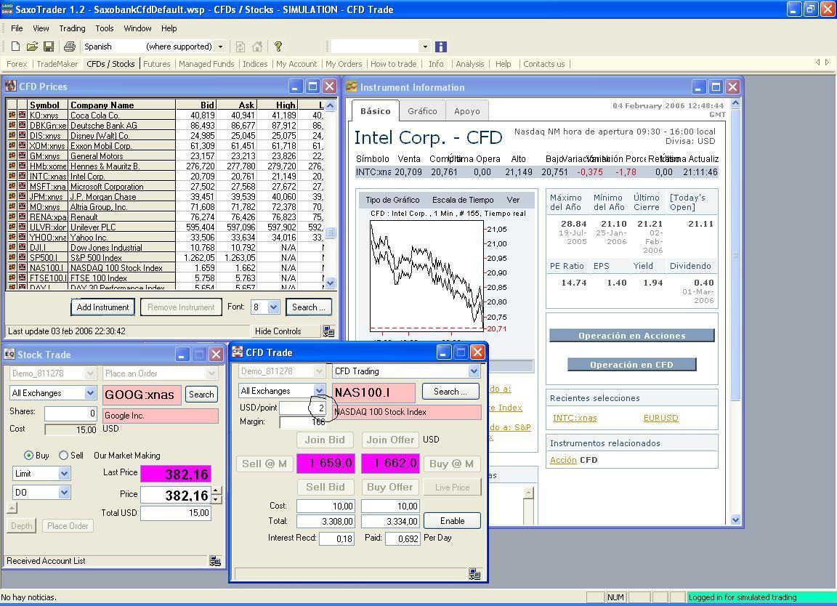
Task: Open the Place an Order dropdown in Stock Trade
Action: tap(212, 373)
